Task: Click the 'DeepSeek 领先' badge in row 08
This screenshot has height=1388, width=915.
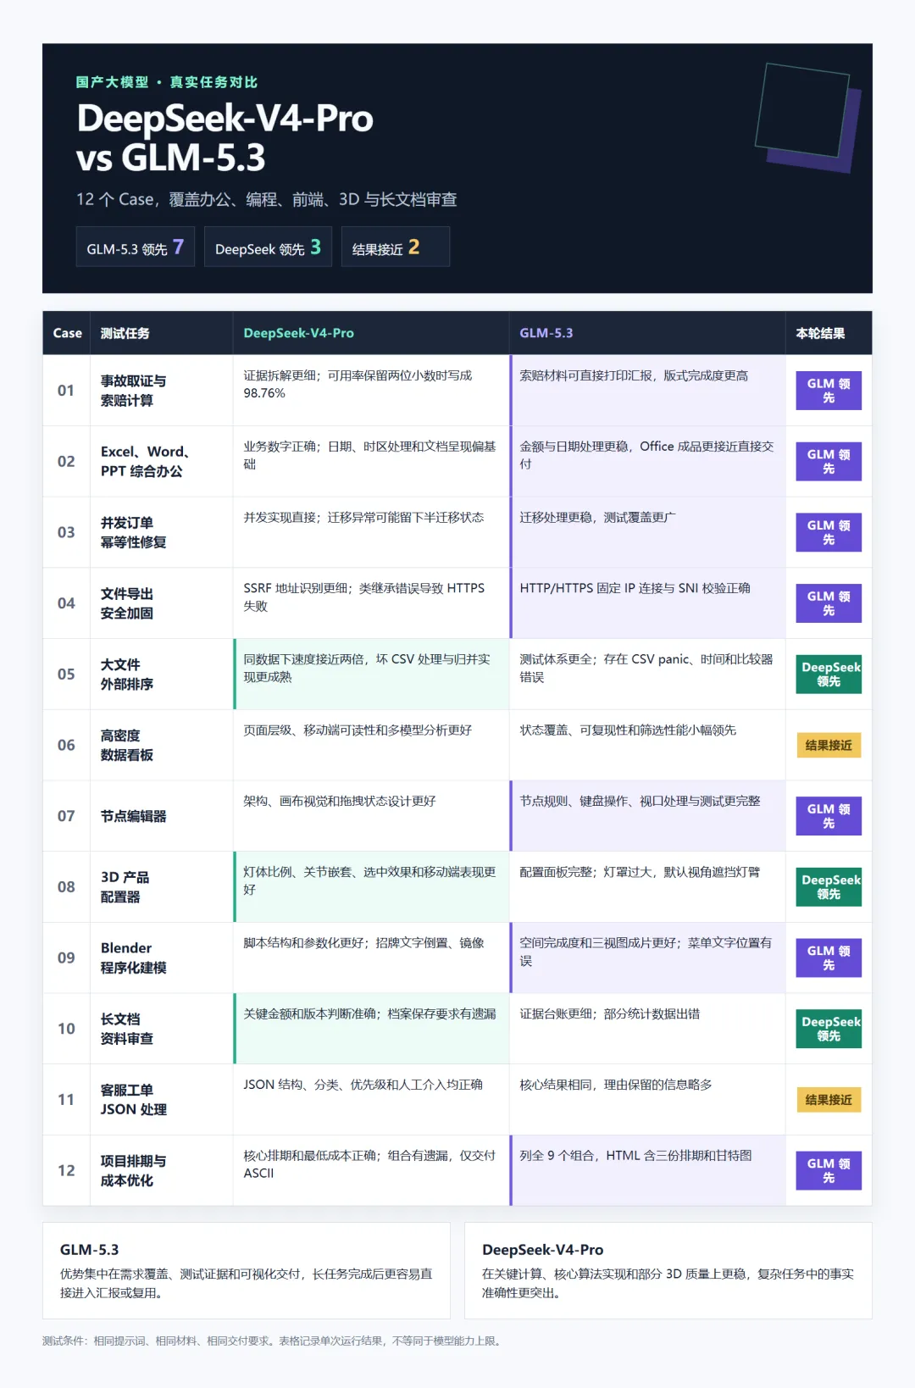Action: (829, 887)
